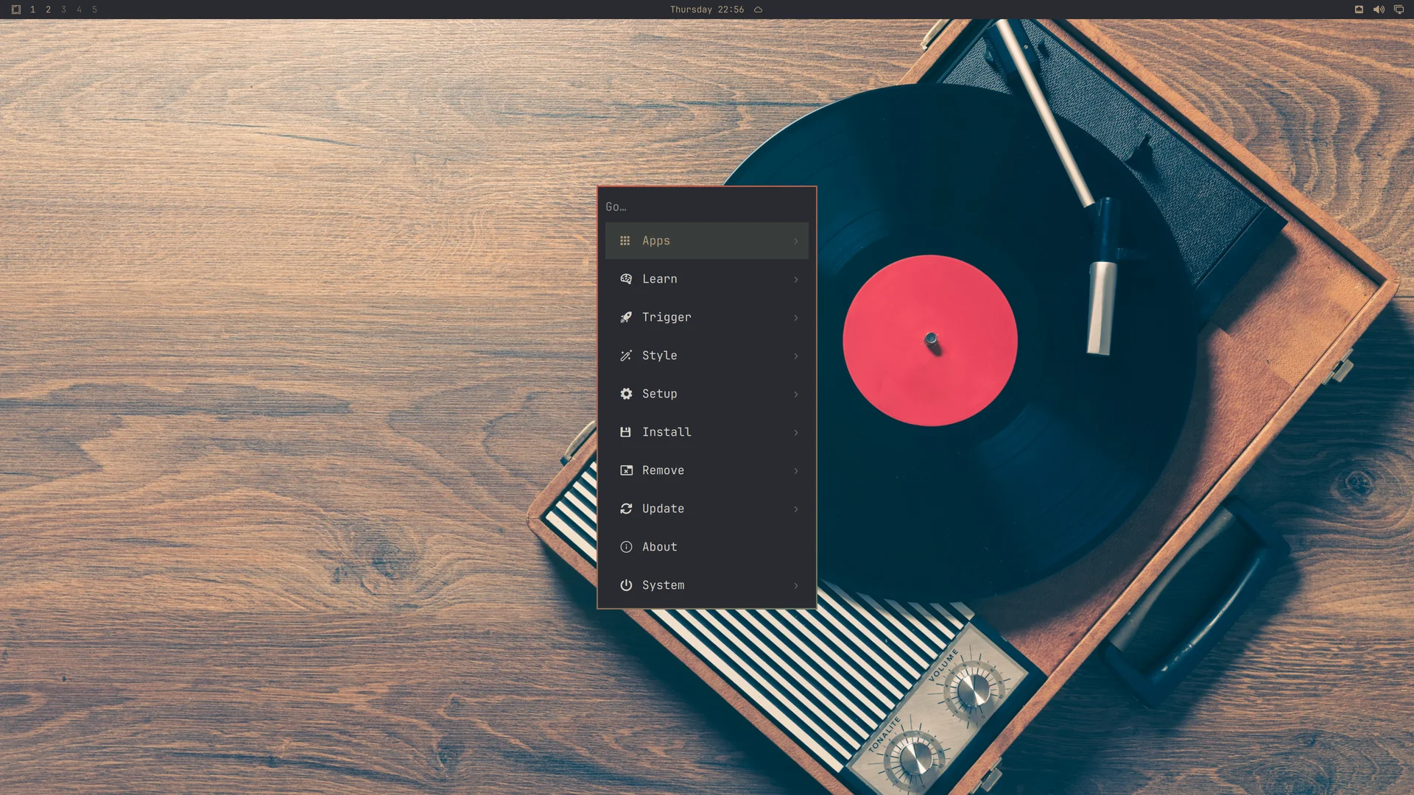The width and height of the screenshot is (1414, 795).
Task: Click the Style magic wand icon
Action: point(626,356)
